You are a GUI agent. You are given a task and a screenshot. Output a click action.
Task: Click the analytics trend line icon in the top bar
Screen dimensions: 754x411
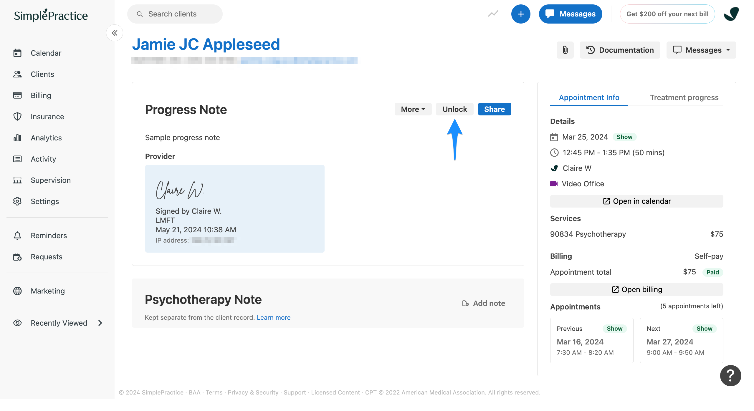click(x=493, y=14)
